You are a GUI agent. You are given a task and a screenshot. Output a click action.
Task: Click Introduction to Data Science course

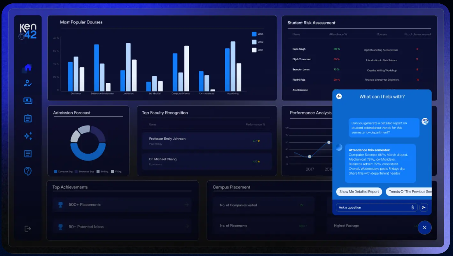pyautogui.click(x=381, y=60)
